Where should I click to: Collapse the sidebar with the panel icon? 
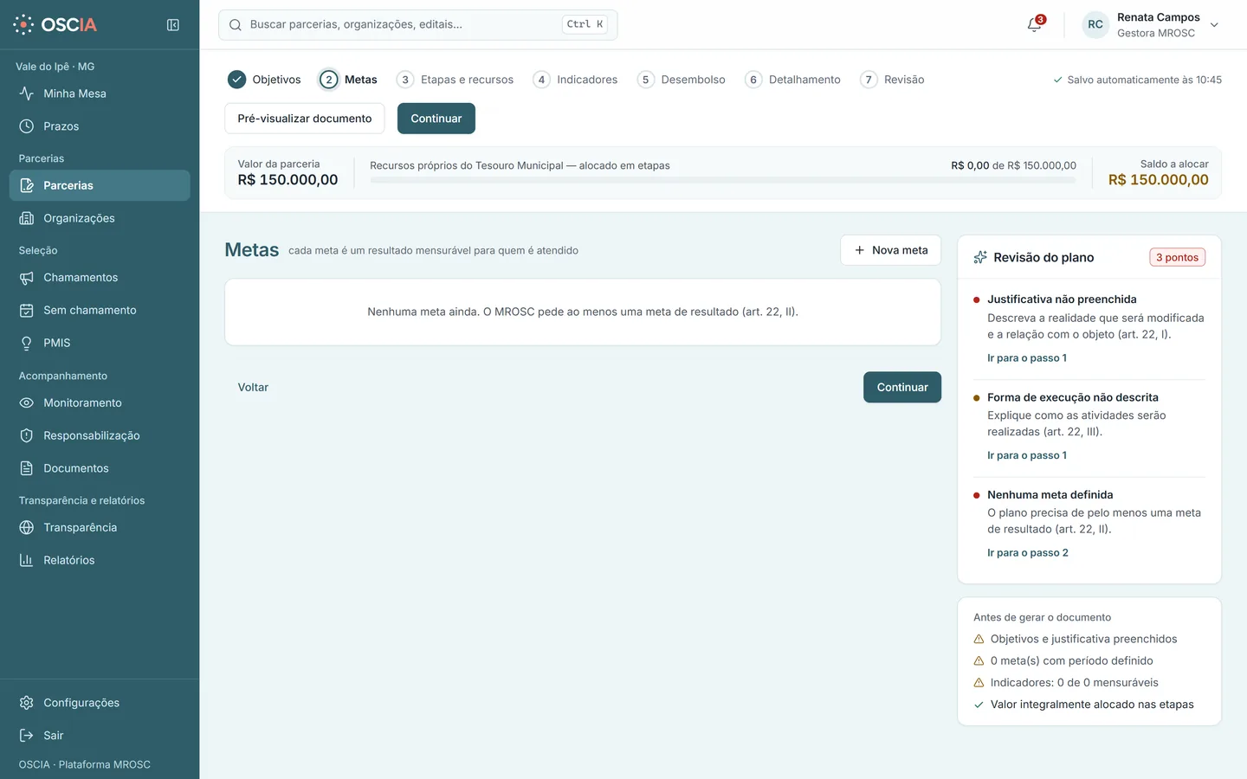click(x=173, y=25)
